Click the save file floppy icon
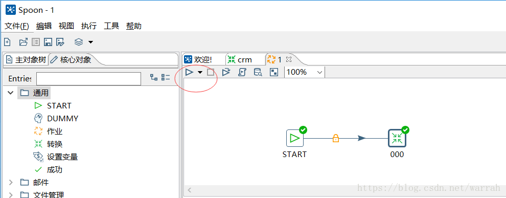 (x=48, y=42)
